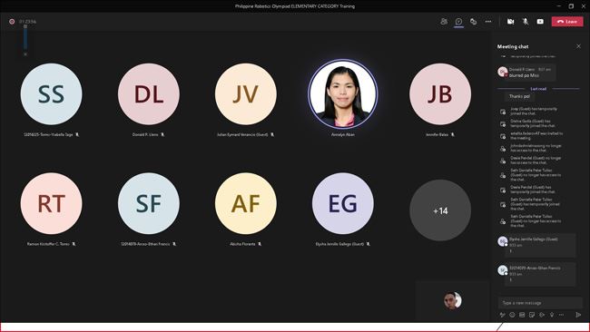Open the sticker picker
590x332 pixels.
532,315
